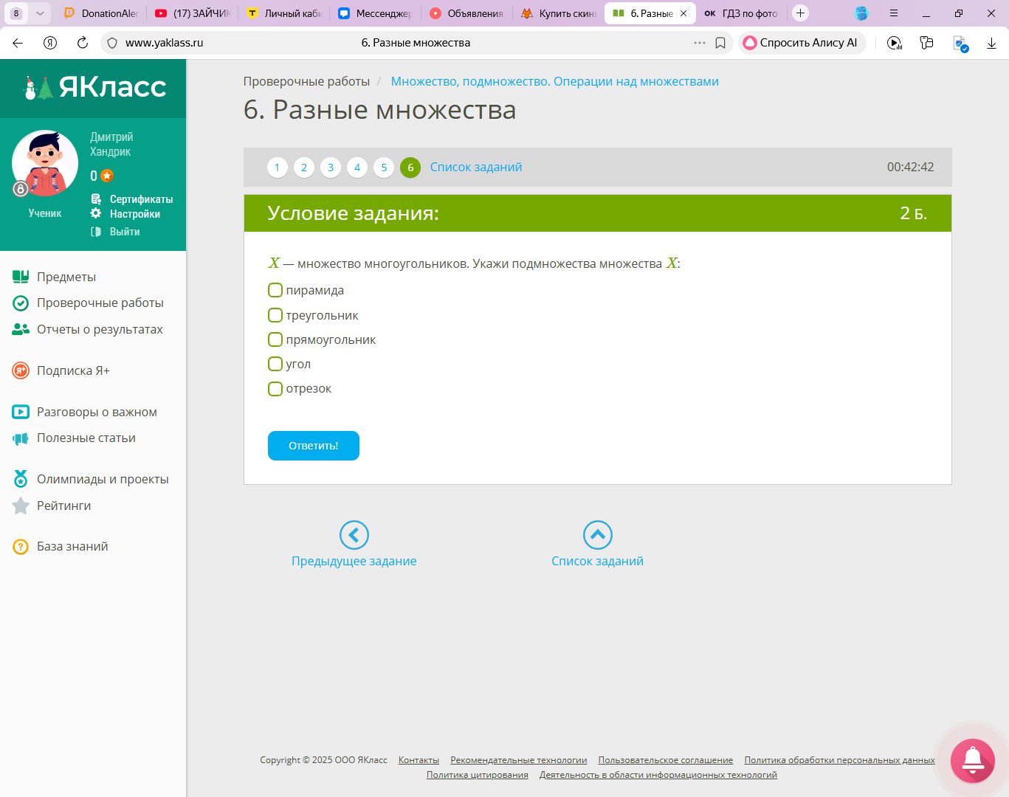
Task: Open the address bar three-dots menu
Action: click(x=699, y=43)
